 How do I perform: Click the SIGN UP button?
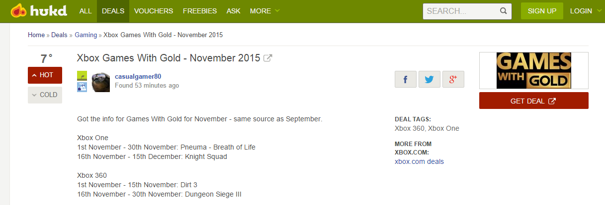tap(542, 11)
